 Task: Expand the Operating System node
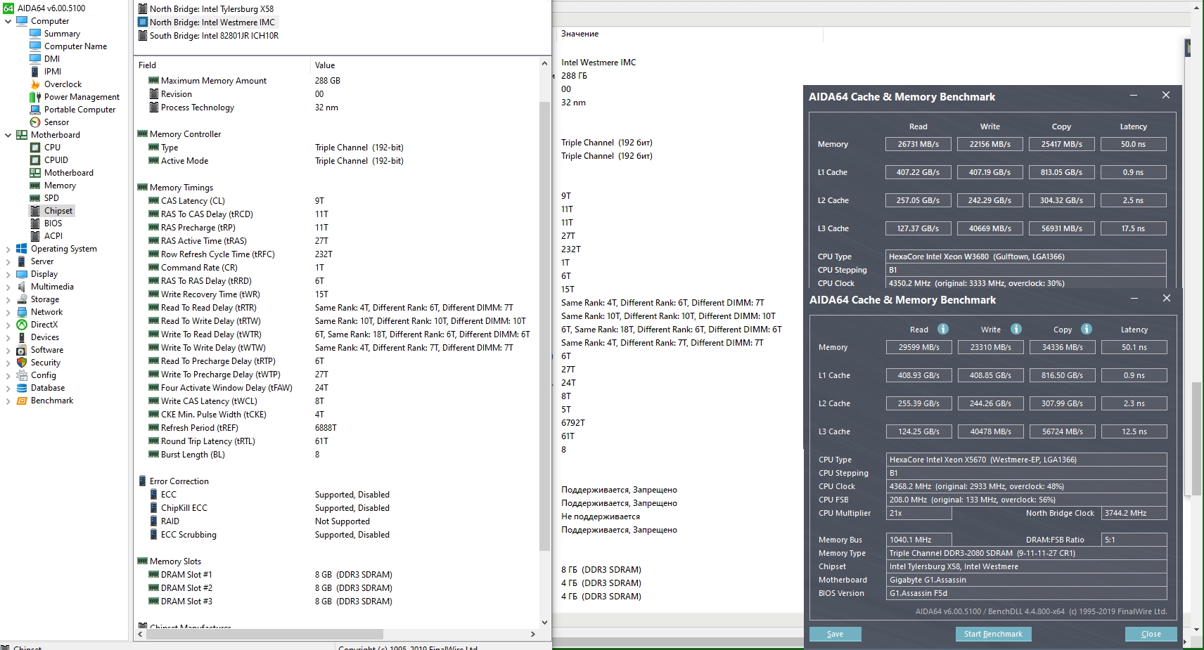point(8,249)
